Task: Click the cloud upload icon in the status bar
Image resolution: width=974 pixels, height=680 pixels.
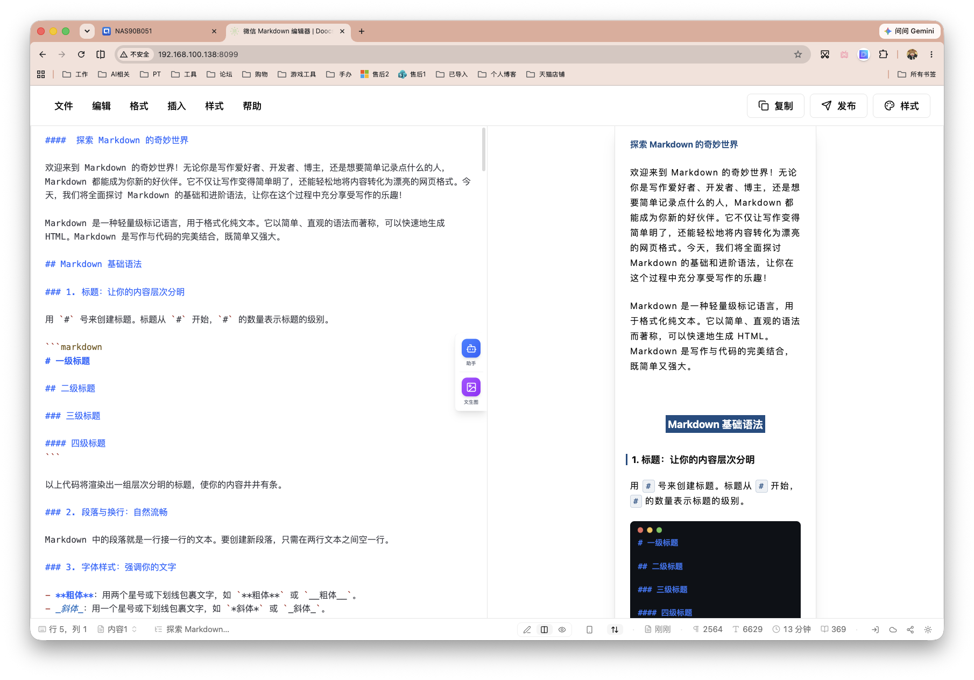Action: click(x=893, y=629)
